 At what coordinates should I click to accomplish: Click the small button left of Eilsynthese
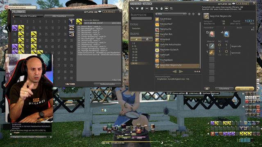[x=207, y=89]
